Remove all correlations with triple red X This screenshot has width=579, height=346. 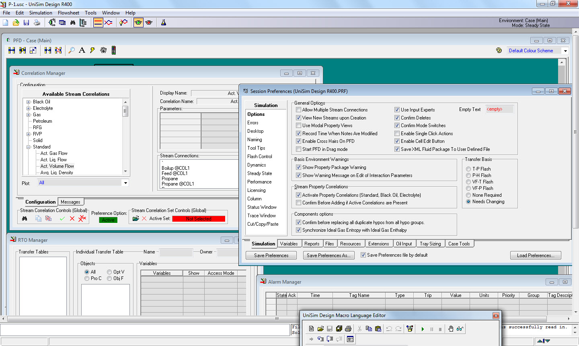tap(82, 218)
